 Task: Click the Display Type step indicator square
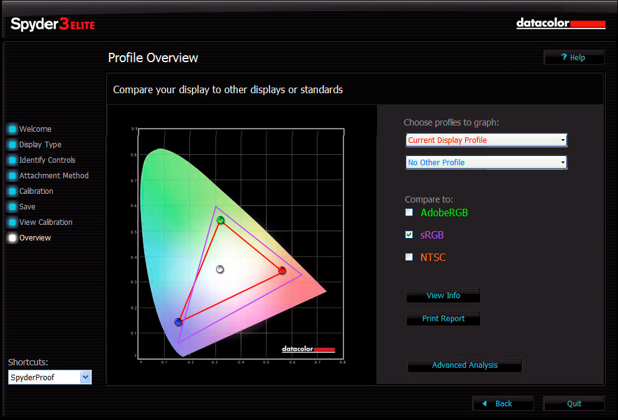coord(12,145)
